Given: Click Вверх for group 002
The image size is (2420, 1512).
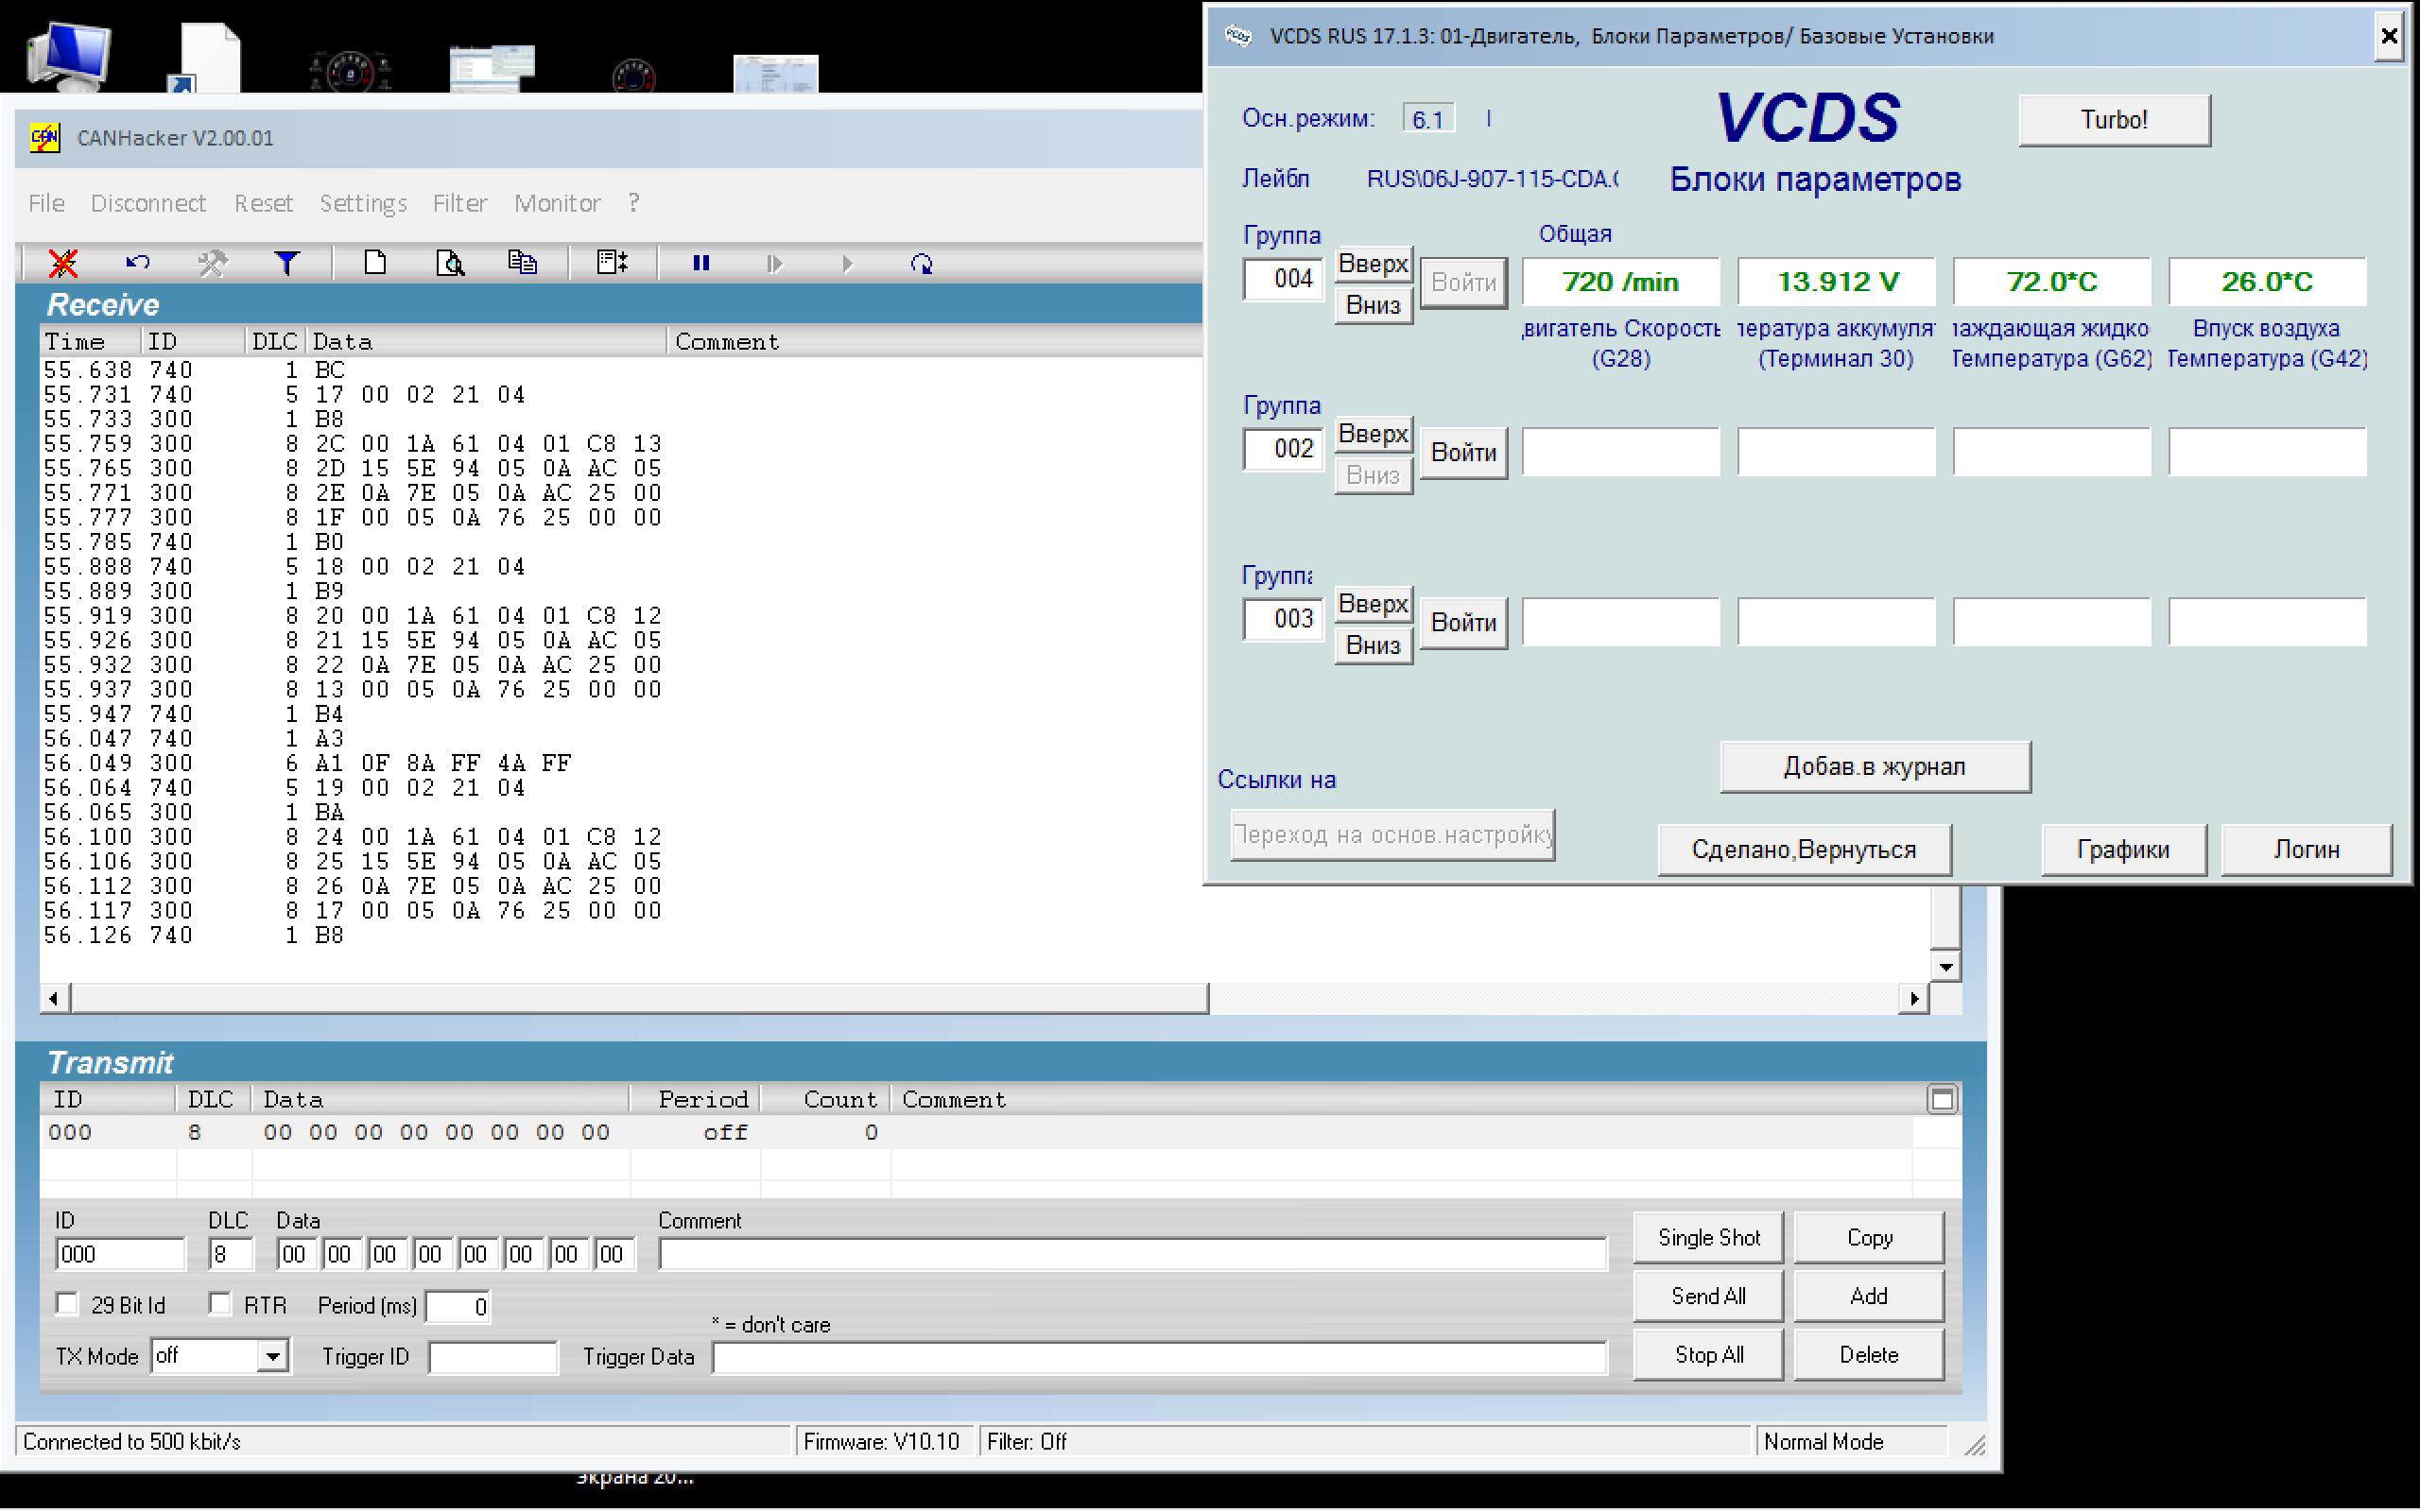Looking at the screenshot, I should [x=1372, y=434].
